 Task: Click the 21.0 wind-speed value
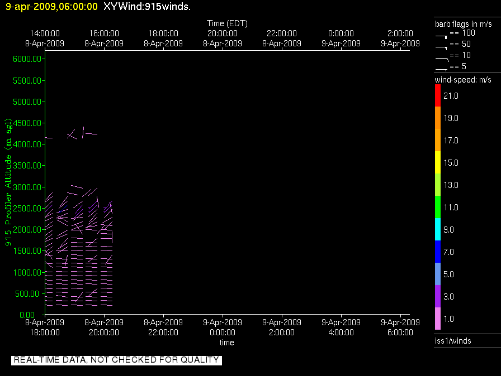click(451, 96)
